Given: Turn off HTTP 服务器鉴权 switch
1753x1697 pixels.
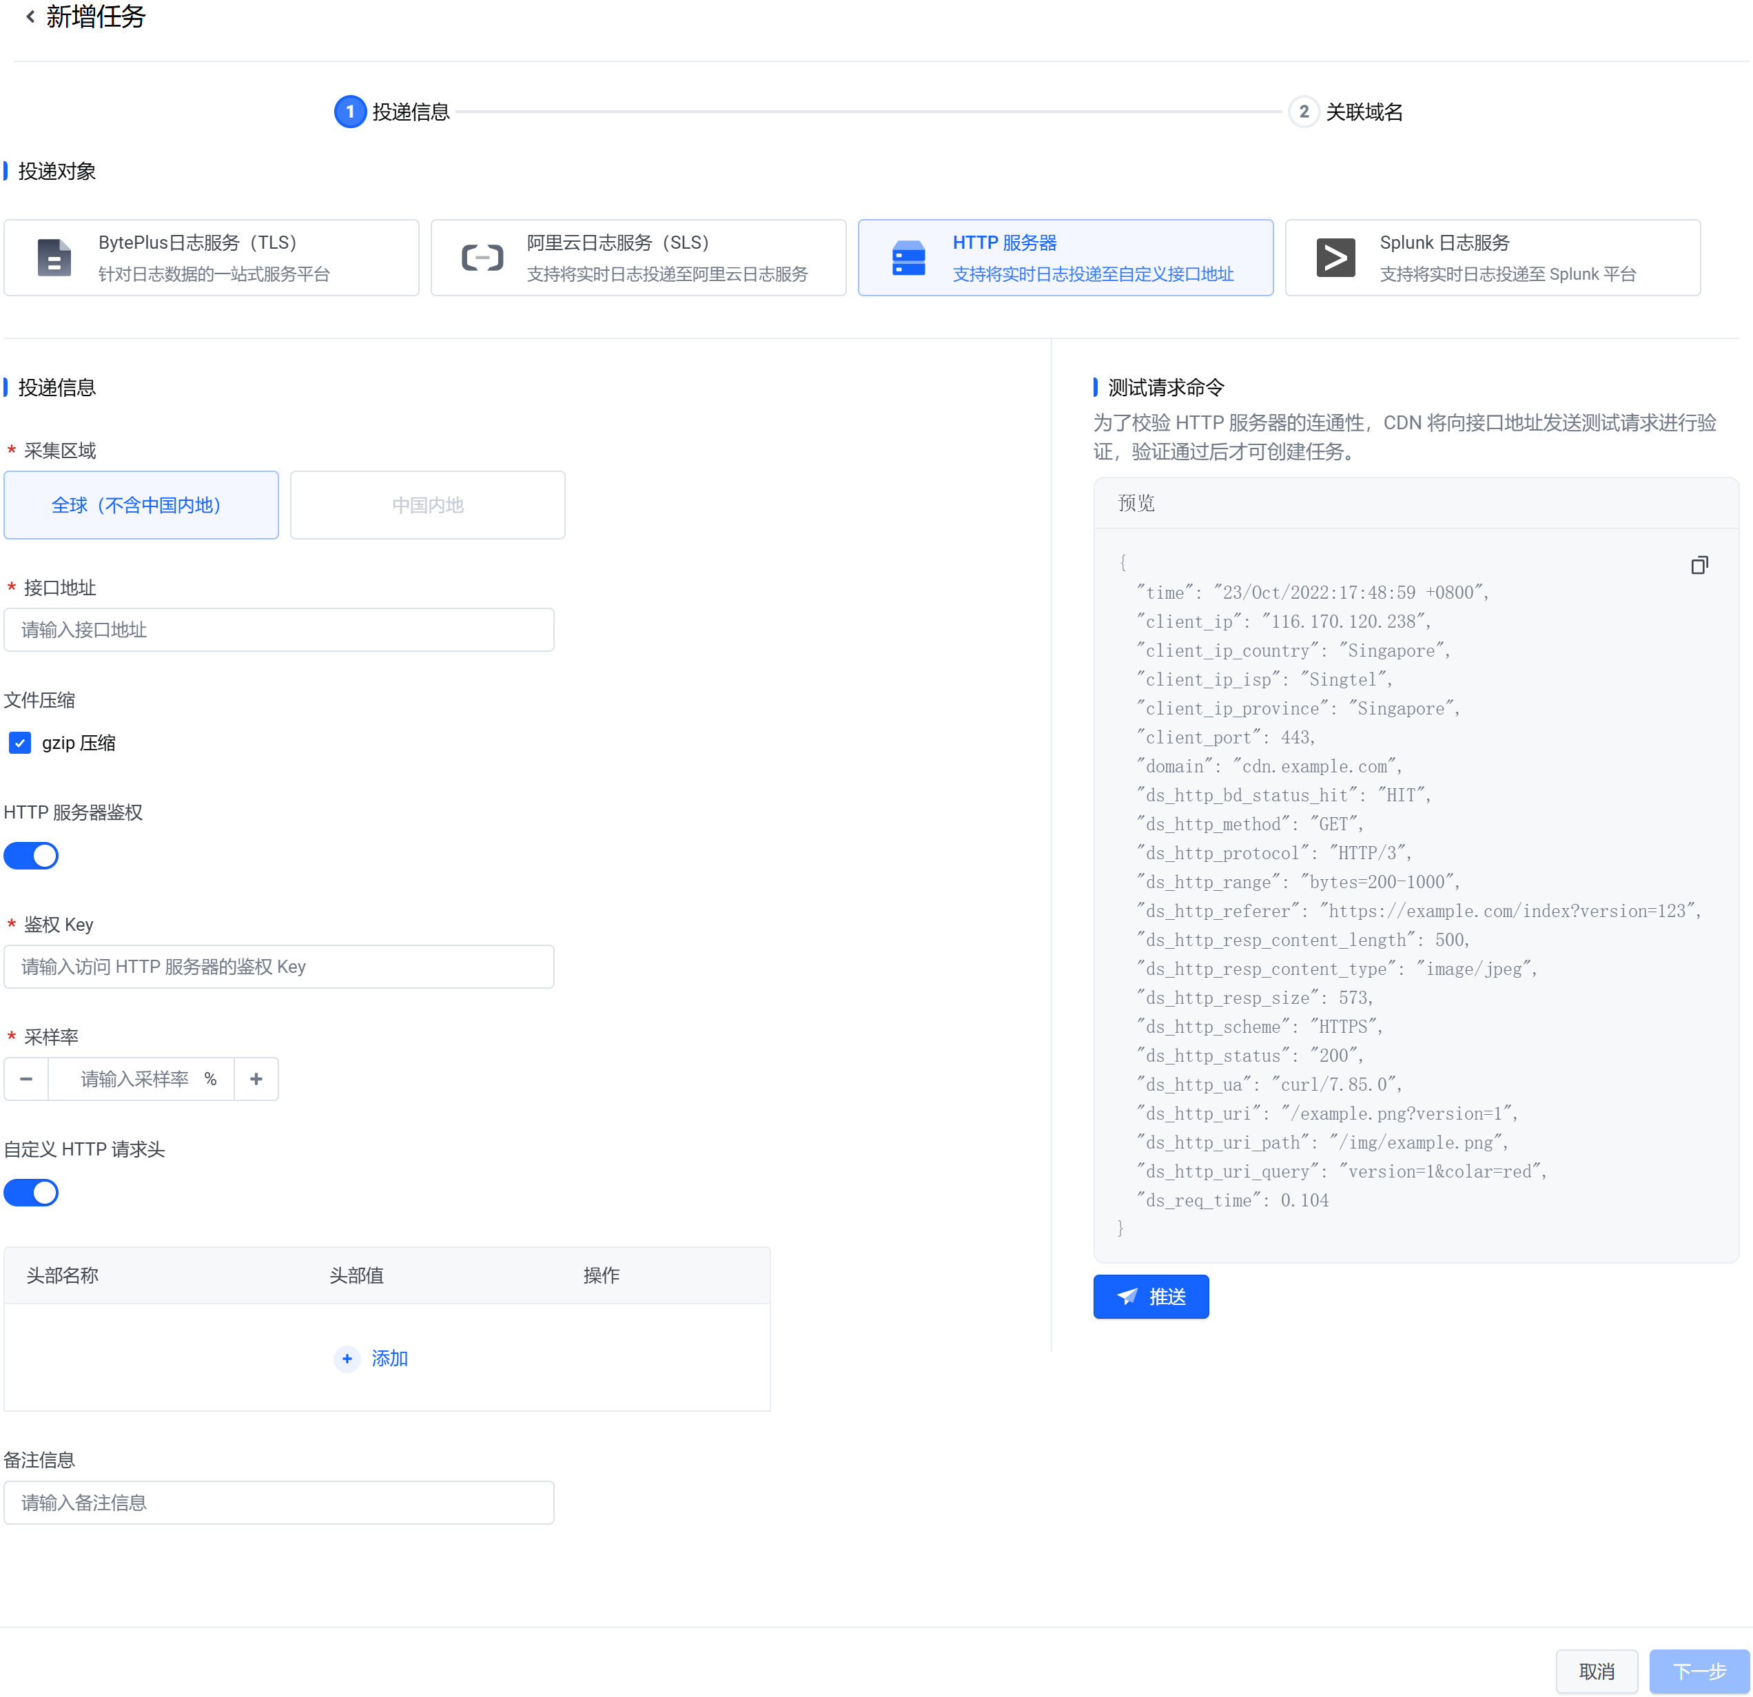Looking at the screenshot, I should 31,856.
